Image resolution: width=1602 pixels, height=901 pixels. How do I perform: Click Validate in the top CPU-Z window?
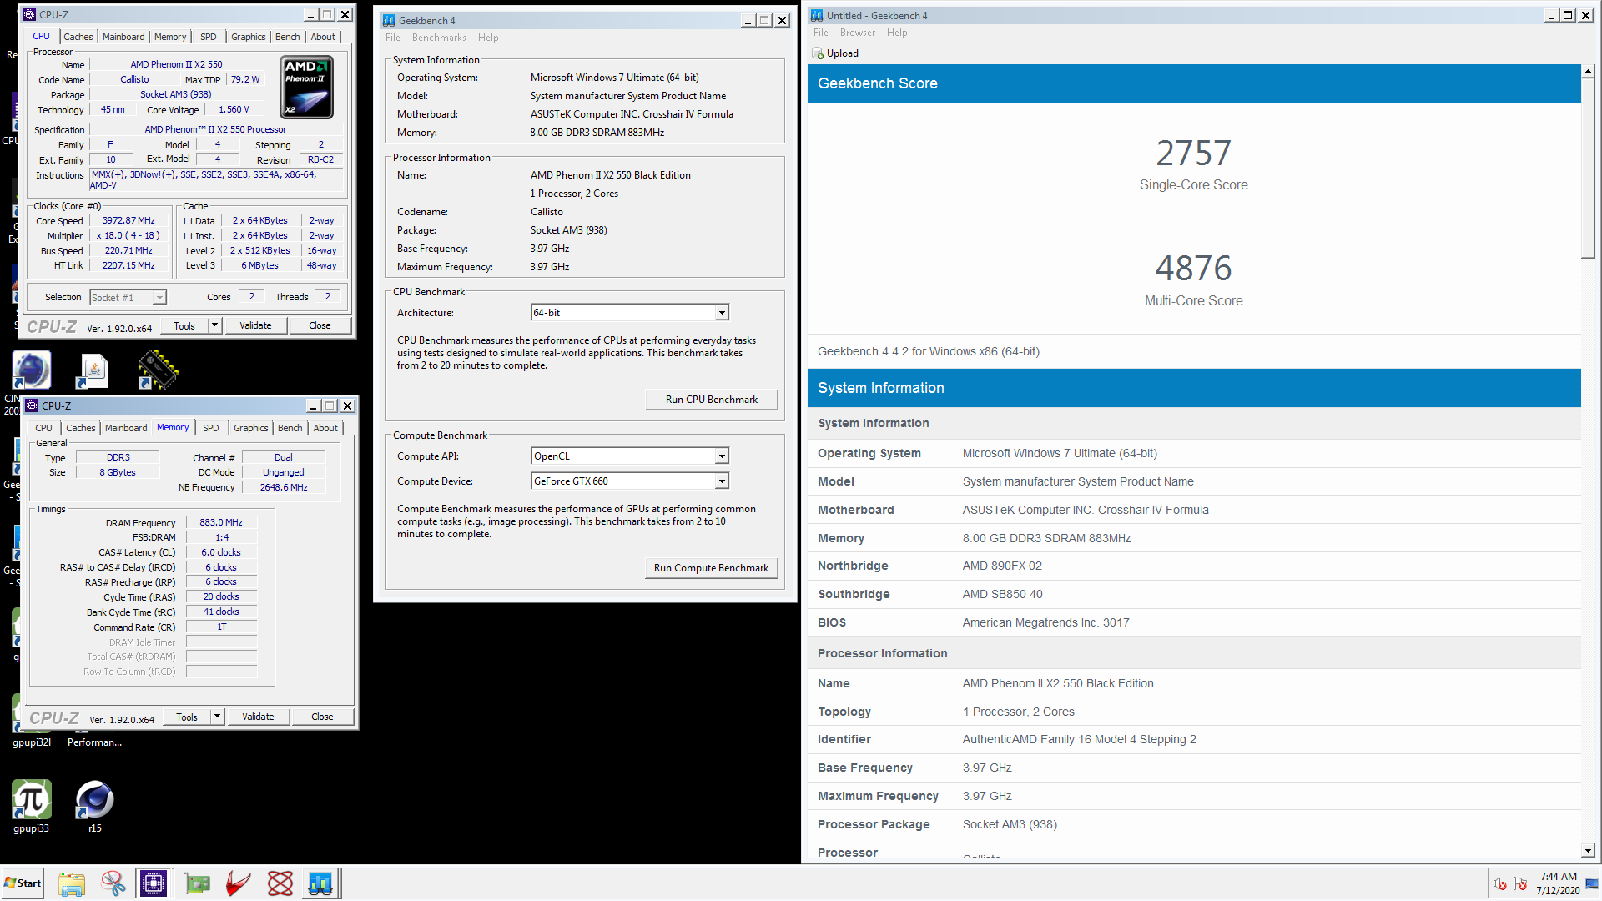tap(255, 325)
